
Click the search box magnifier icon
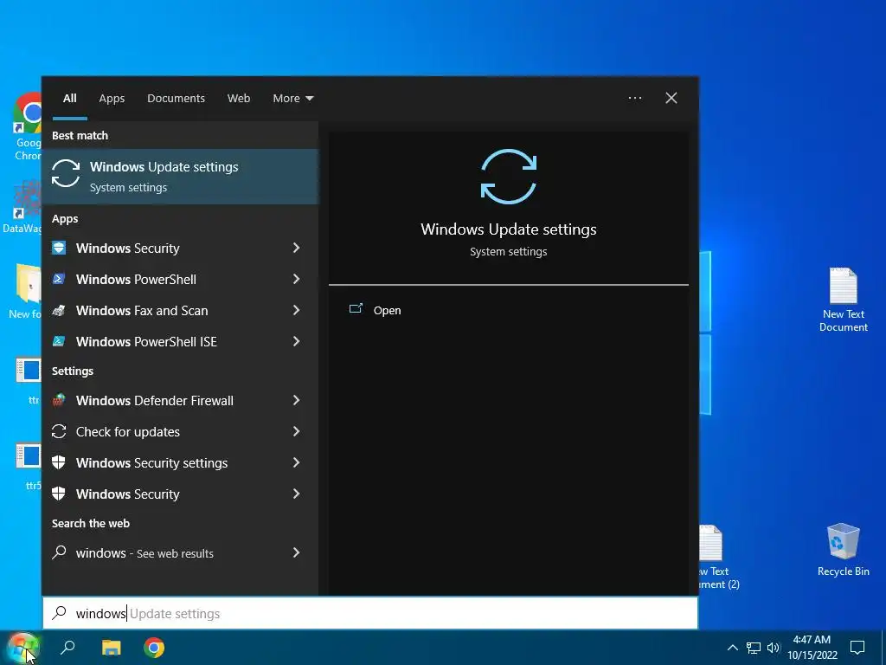tap(60, 613)
